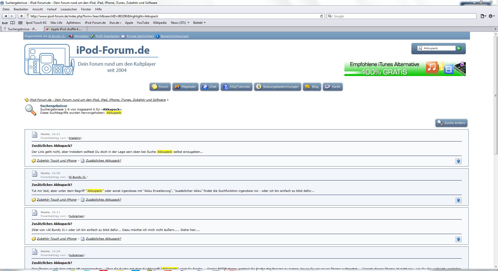Click the post document icon beside Heute, 16:11

point(34,213)
